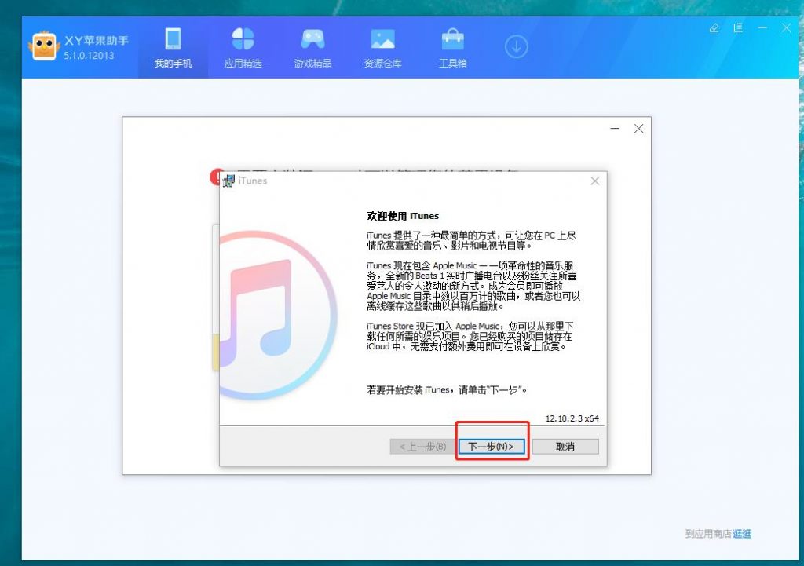Viewport: 804px width, 566px height.
Task: Cancel installation with the 取消 button
Action: click(565, 447)
